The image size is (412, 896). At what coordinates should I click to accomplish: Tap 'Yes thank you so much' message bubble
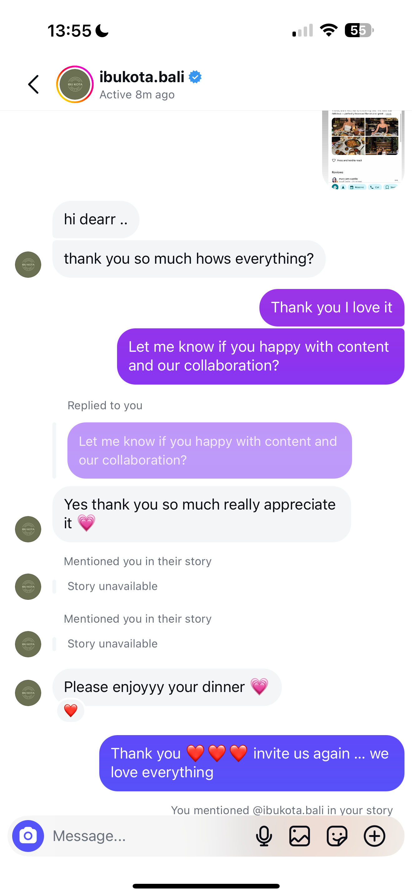[x=202, y=514]
